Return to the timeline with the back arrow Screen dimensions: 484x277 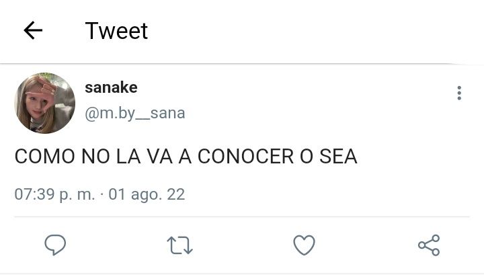33,30
